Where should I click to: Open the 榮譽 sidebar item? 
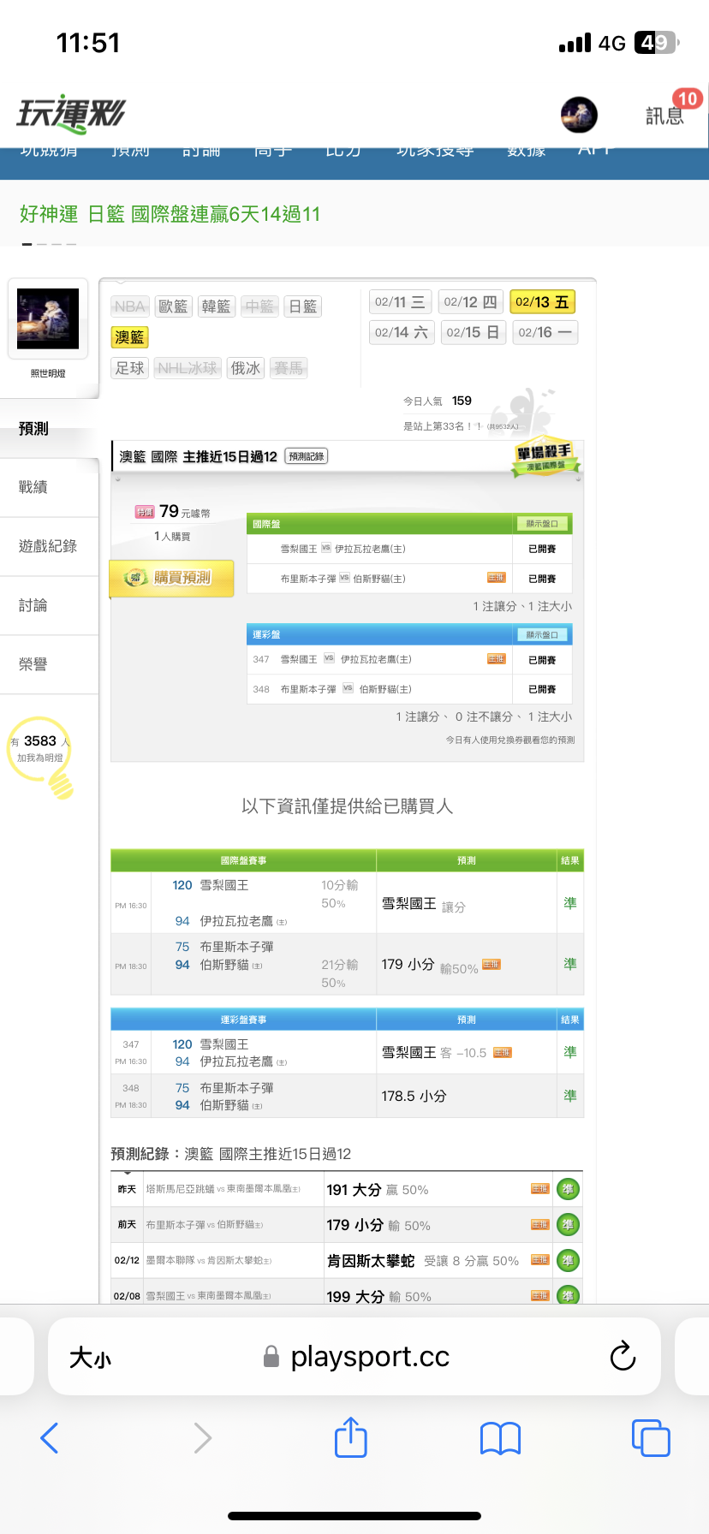point(49,664)
